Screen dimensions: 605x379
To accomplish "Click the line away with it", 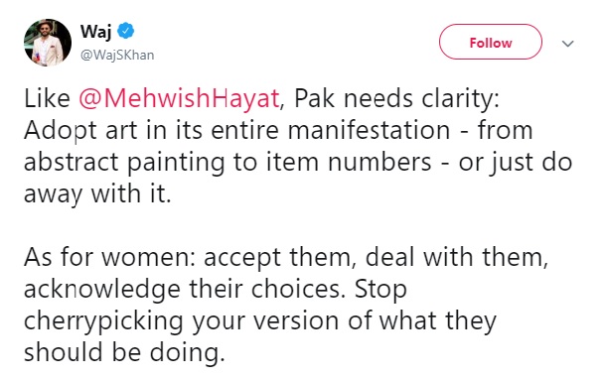I will [x=97, y=194].
